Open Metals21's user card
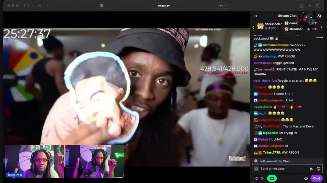This screenshot has height=183, width=327. point(265,140)
